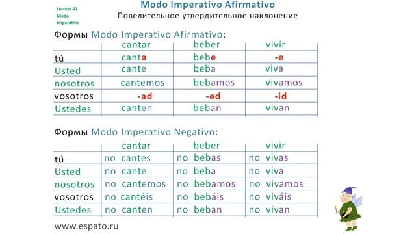Select the vivir column header in top table
The height and width of the screenshot is (234, 416).
(x=276, y=44)
